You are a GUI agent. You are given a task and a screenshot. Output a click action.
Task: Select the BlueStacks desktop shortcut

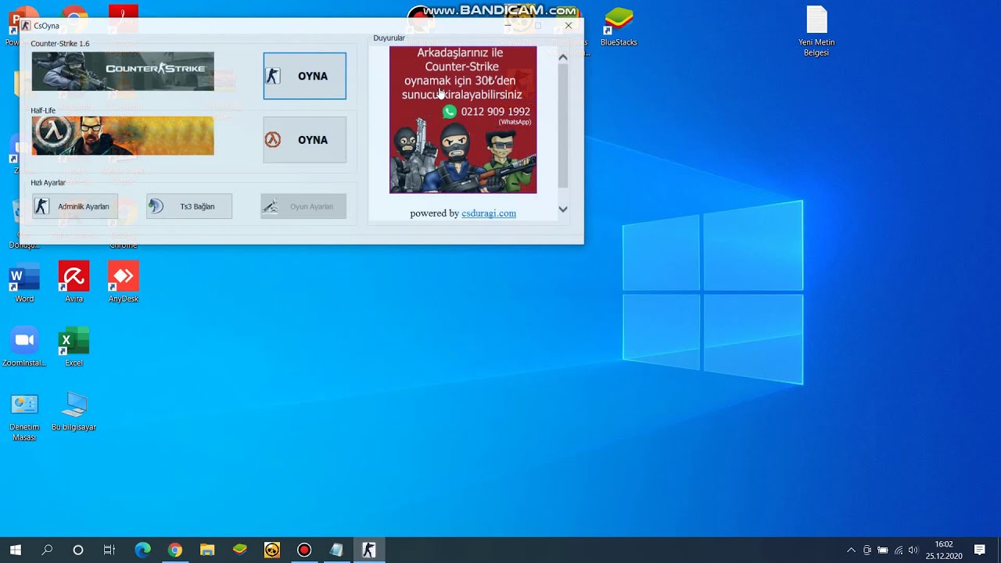coord(619,26)
